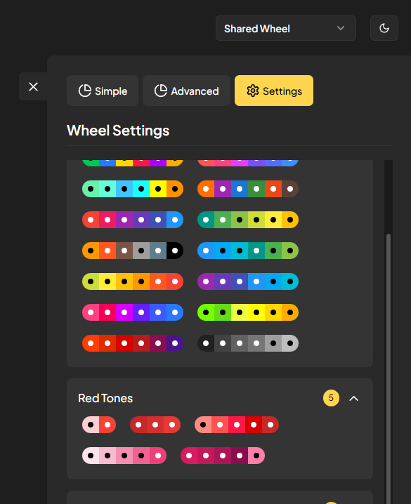Switch to the Simple tab

pyautogui.click(x=103, y=91)
